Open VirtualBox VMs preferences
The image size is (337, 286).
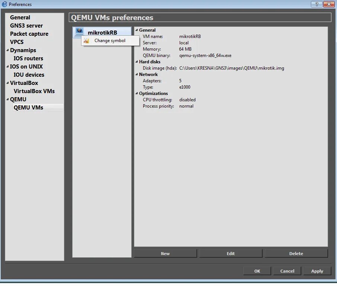34,91
